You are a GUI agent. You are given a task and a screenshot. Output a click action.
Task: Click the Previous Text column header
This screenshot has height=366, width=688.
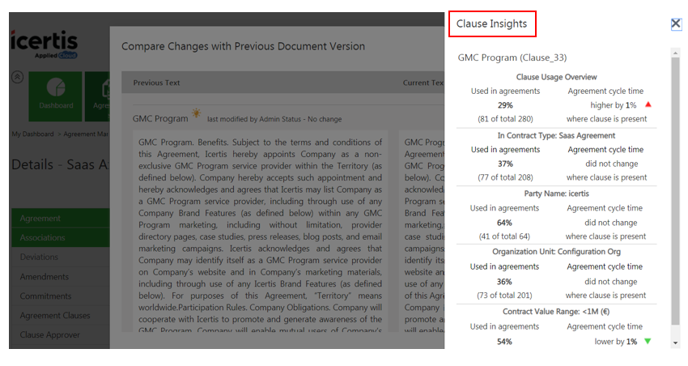pos(156,83)
